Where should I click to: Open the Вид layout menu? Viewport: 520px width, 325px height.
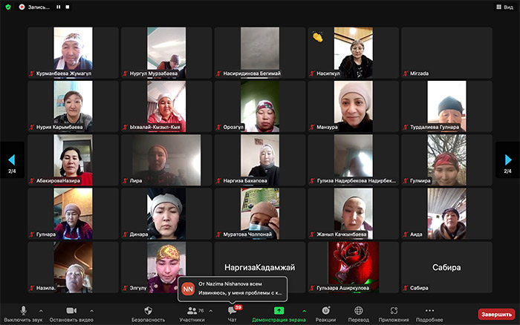point(503,7)
